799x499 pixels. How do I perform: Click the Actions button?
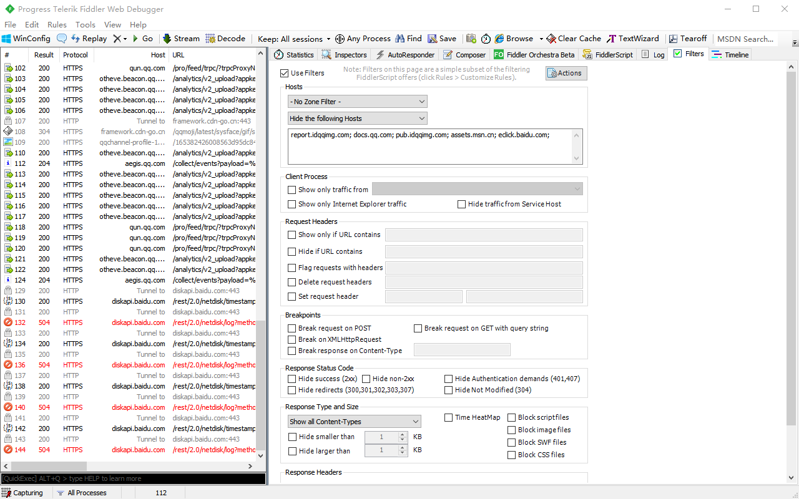coord(566,73)
